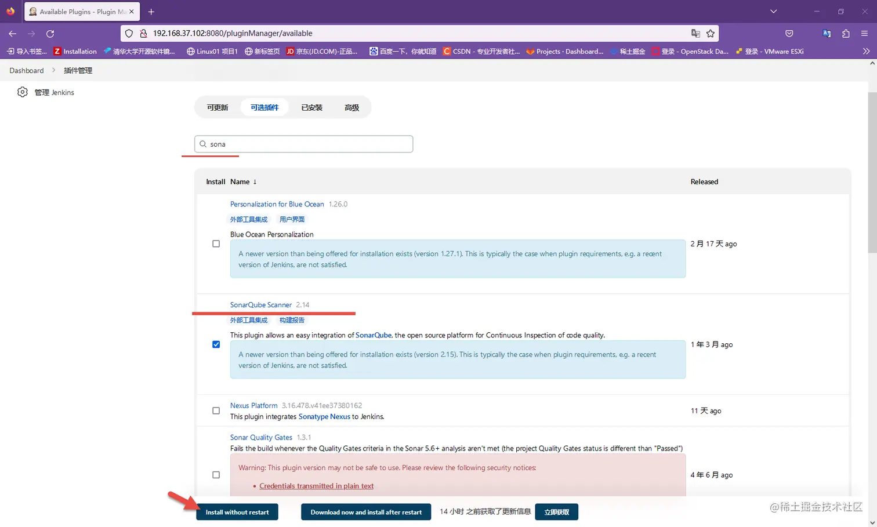Sort plugins by the Name column header
This screenshot has height=527, width=877.
(243, 181)
